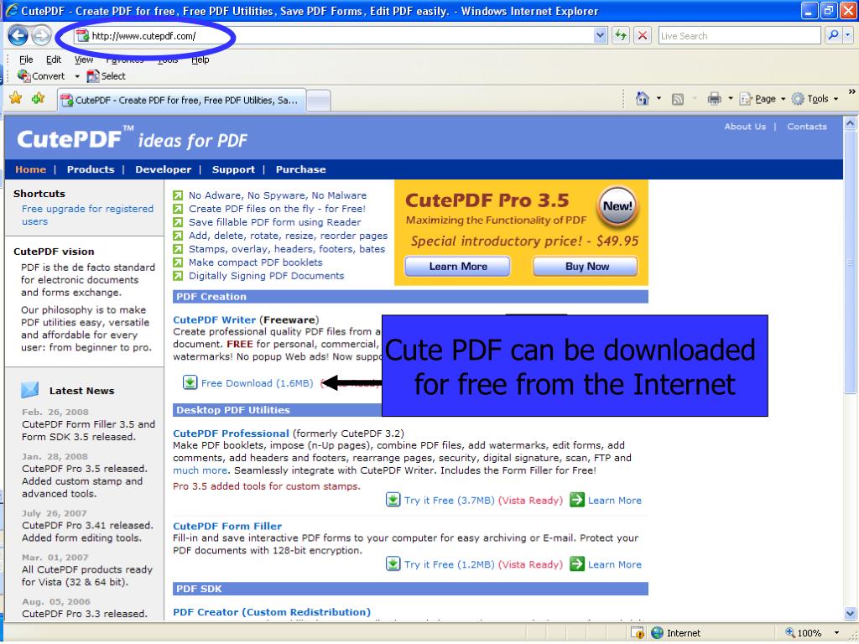Open a new blank tab
The height and width of the screenshot is (644, 859).
(x=318, y=101)
